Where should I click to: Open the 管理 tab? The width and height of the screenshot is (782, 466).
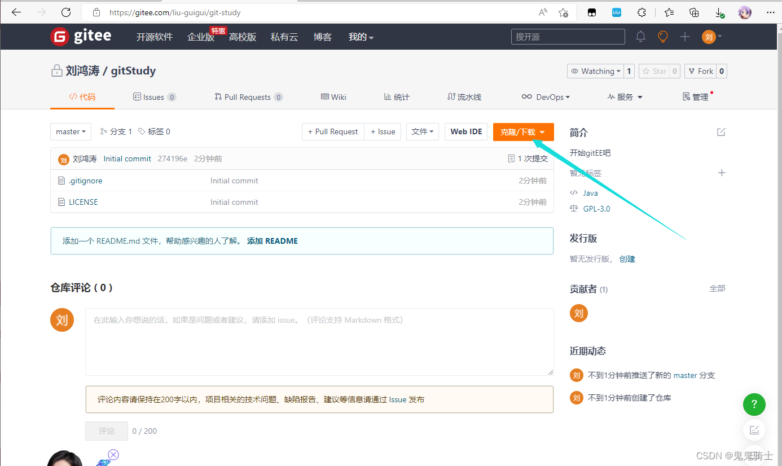click(x=696, y=97)
